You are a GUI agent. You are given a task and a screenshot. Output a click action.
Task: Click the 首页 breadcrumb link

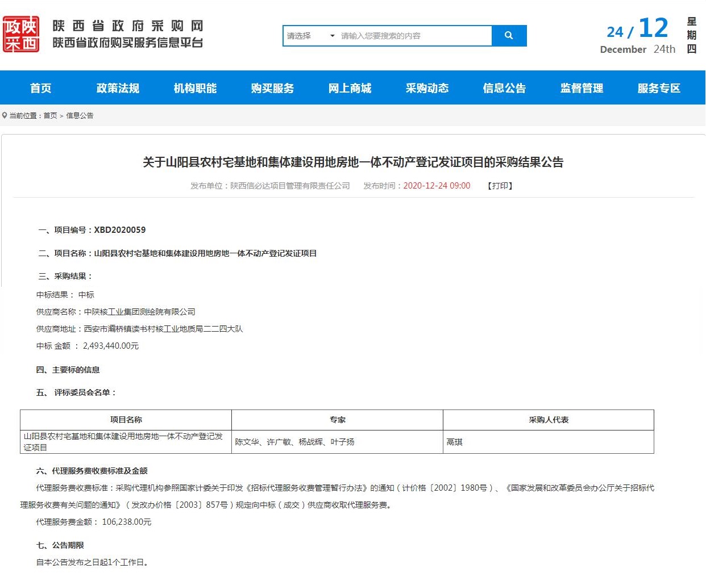[x=50, y=116]
